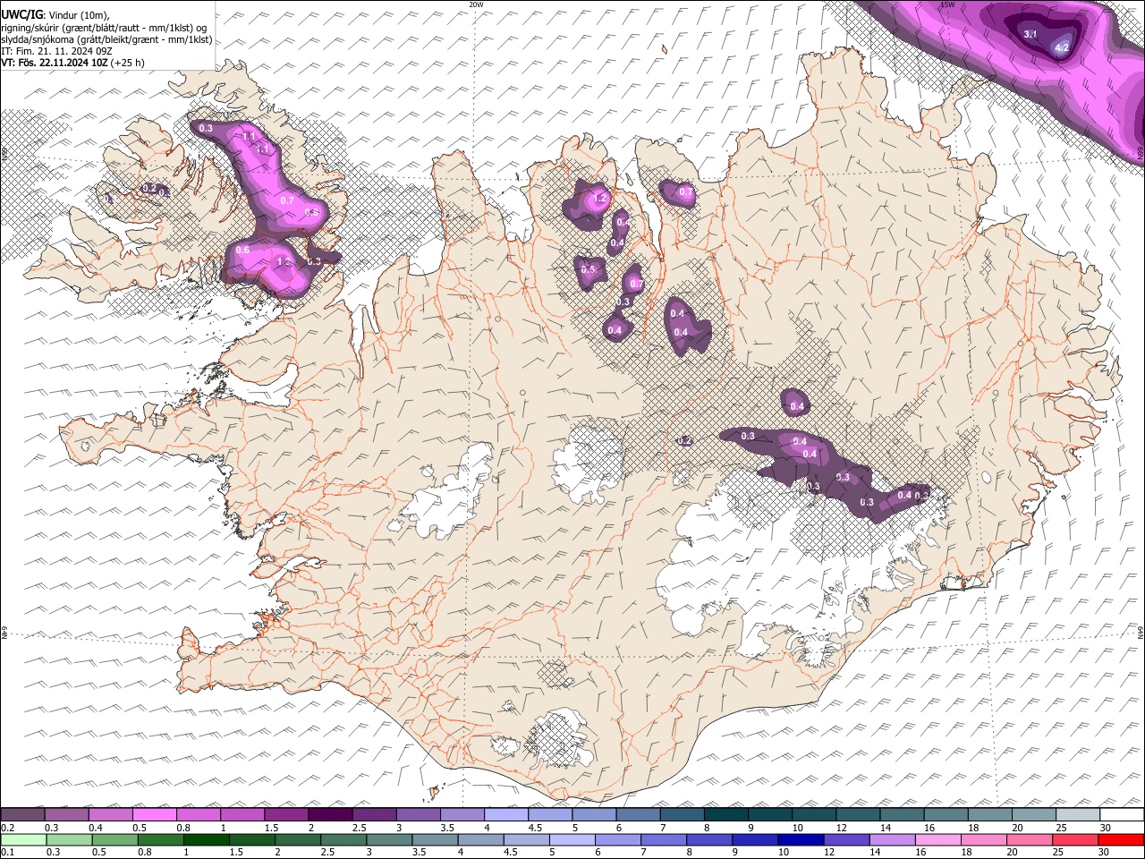Click the "15W" longitude label
The width and height of the screenshot is (1145, 859).
click(x=947, y=4)
